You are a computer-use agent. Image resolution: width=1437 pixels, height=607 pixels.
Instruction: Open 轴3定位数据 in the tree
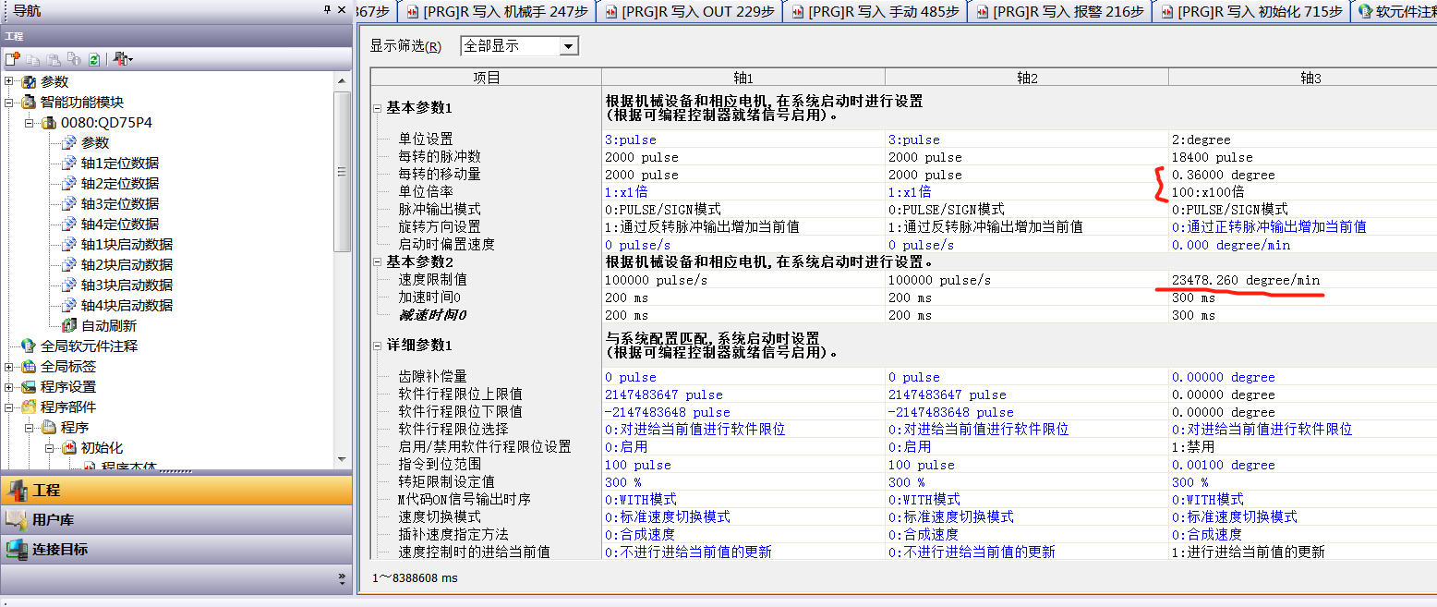pyautogui.click(x=119, y=203)
